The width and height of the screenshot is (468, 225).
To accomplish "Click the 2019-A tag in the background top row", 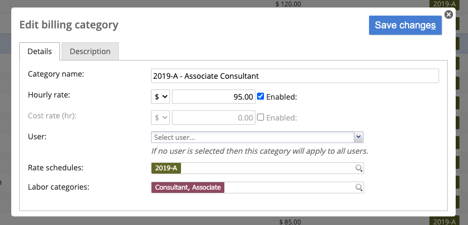I will pyautogui.click(x=443, y=4).
